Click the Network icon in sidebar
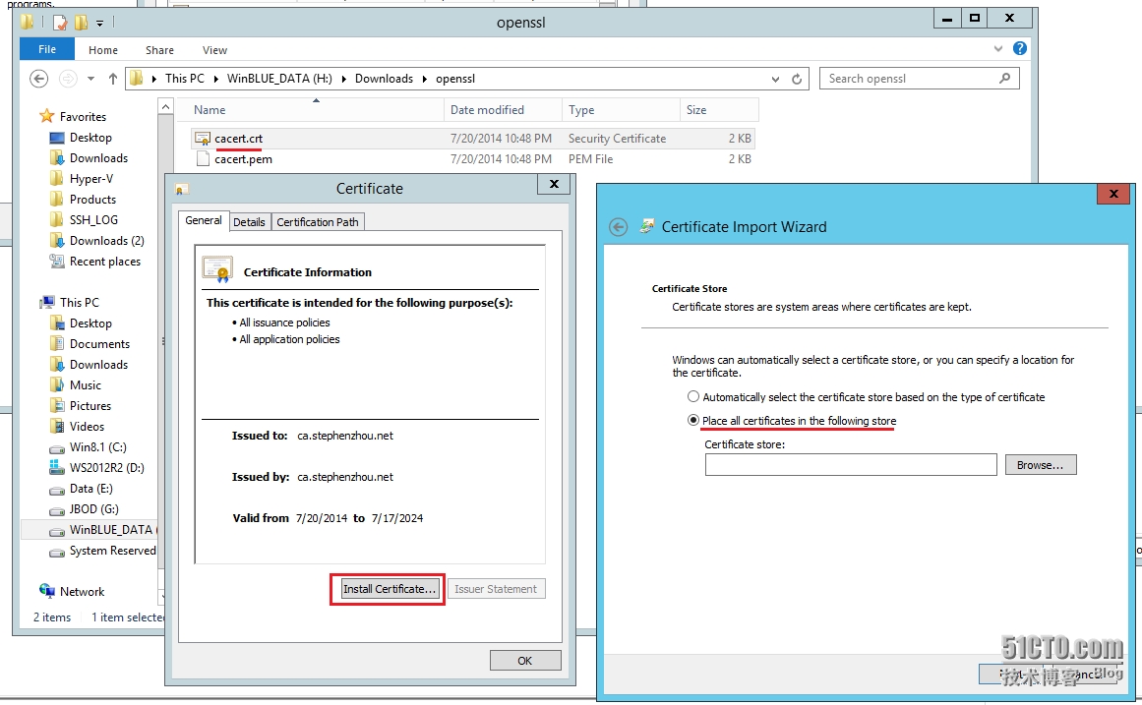 coord(47,591)
